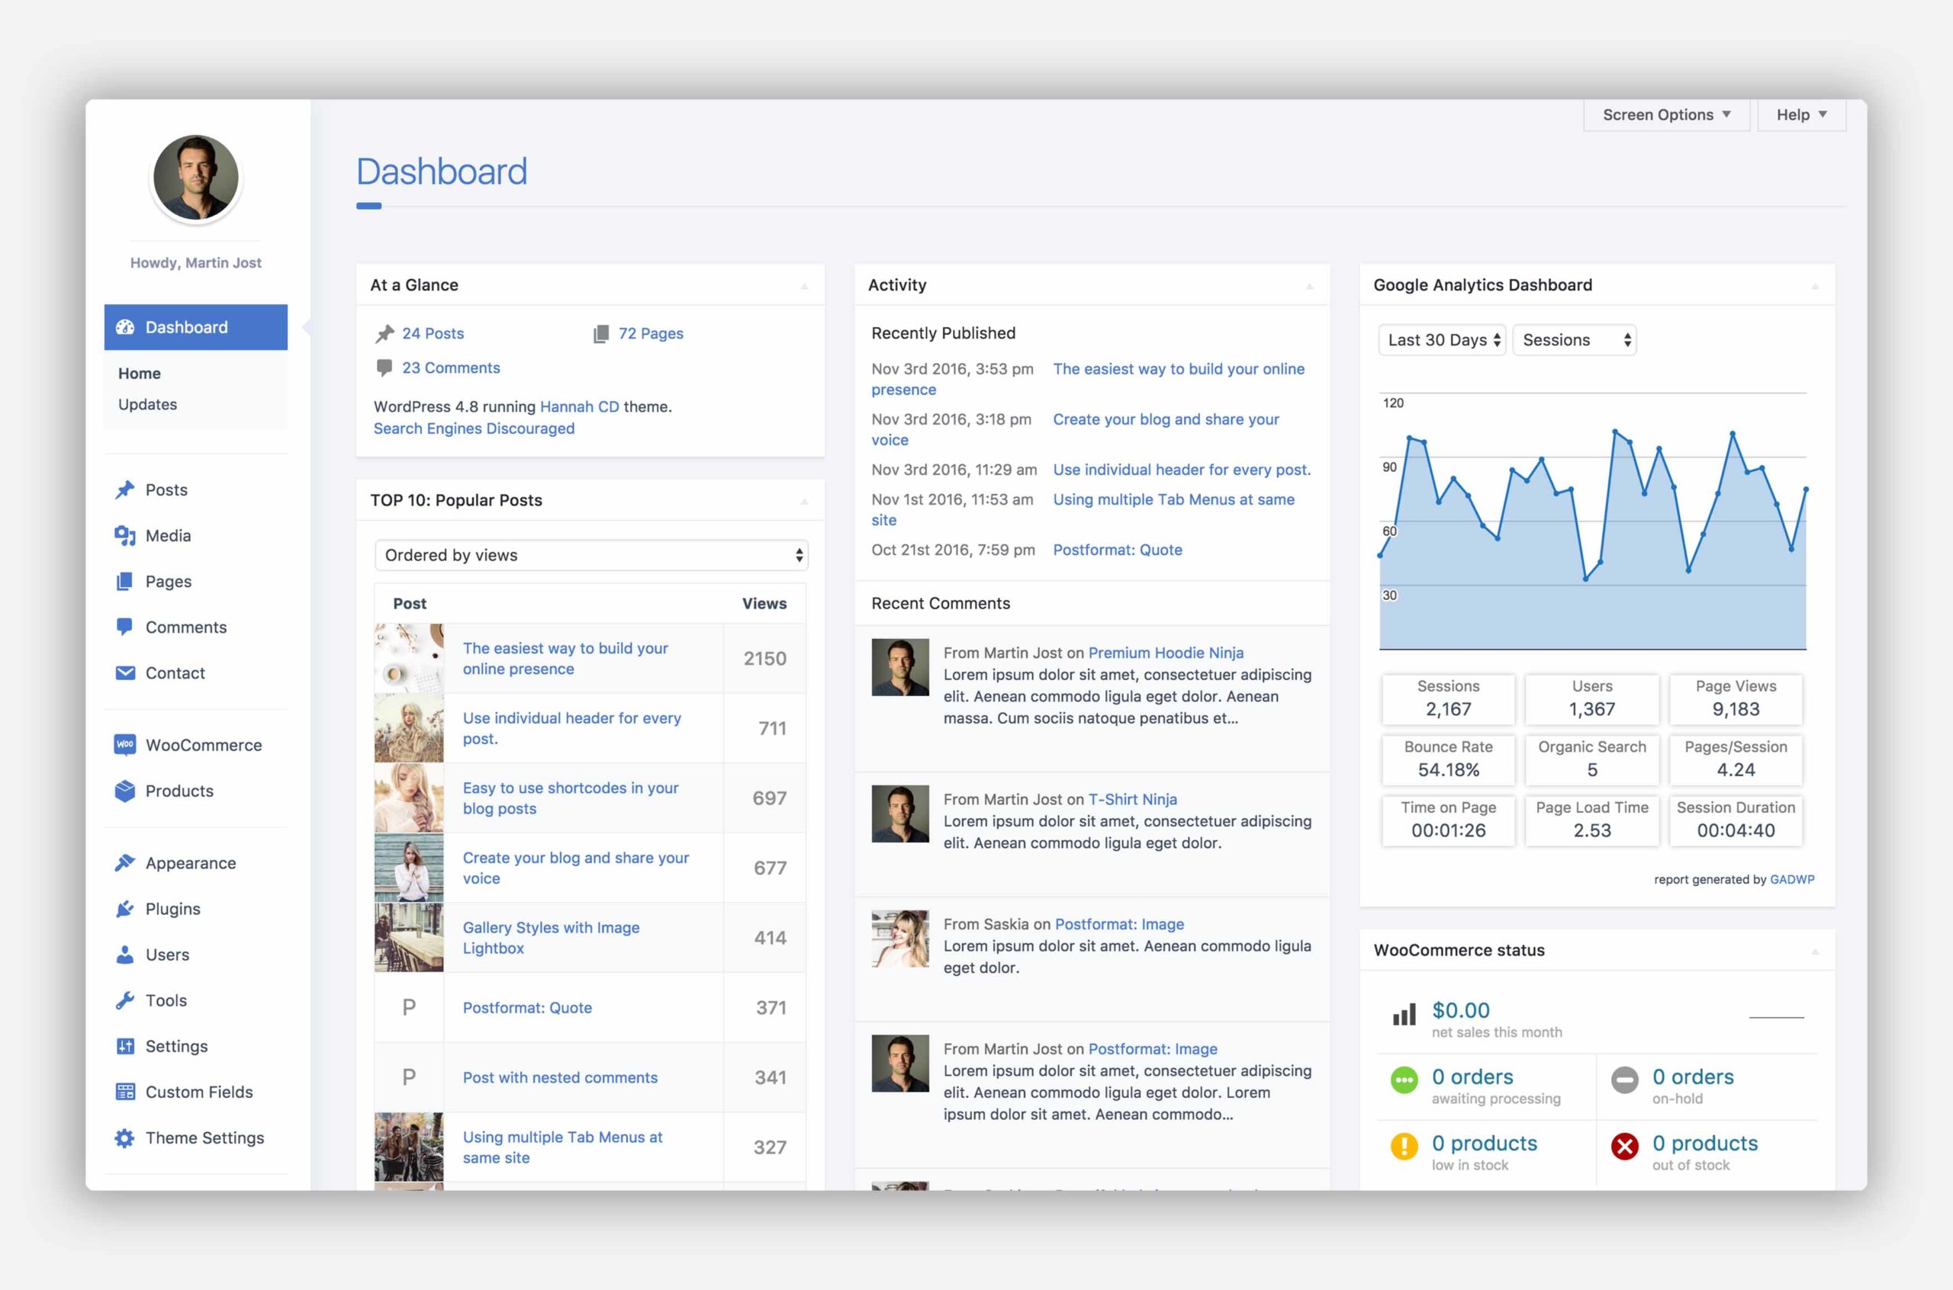The width and height of the screenshot is (1953, 1290).
Task: Click the Plugins plug icon
Action: tap(125, 908)
